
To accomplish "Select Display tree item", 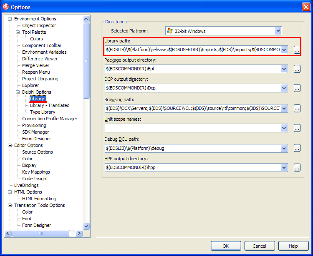I will click(x=29, y=165).
